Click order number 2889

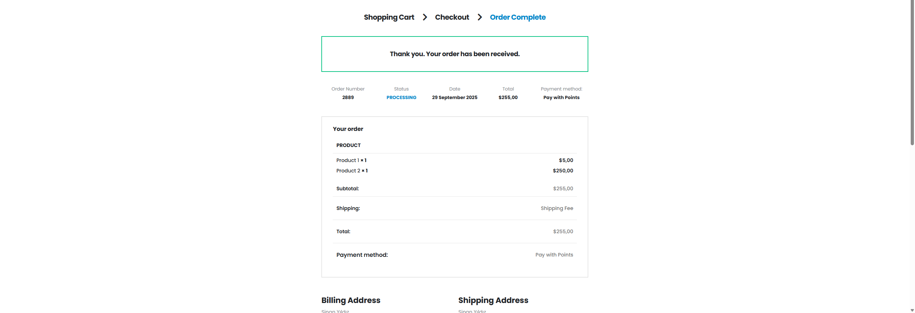[348, 97]
